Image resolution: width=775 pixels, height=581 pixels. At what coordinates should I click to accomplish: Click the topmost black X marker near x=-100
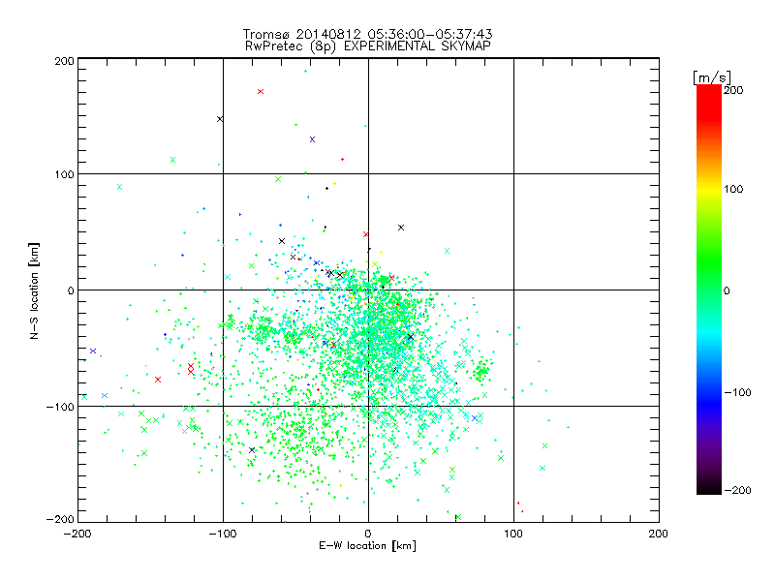(x=220, y=119)
